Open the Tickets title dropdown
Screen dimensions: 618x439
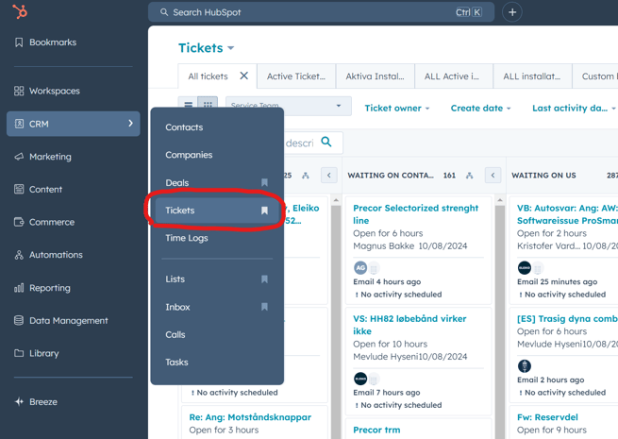pyautogui.click(x=206, y=48)
